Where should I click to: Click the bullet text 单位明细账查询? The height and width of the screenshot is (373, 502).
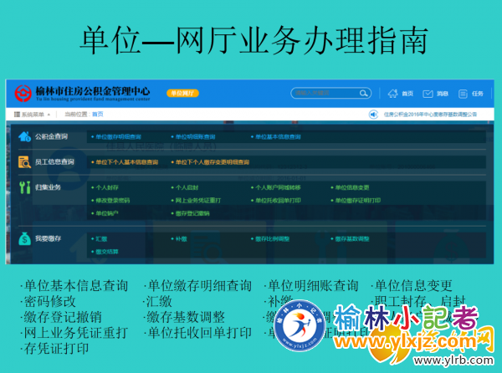(313, 286)
